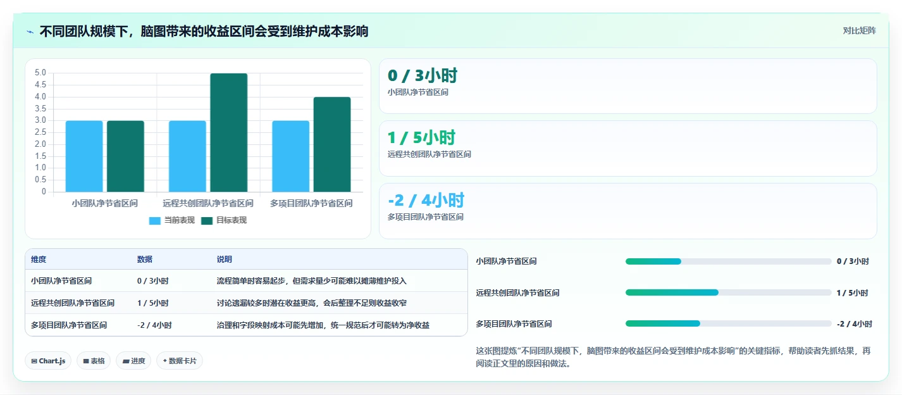Click the lightning icon beside the title
Screen dimensions: 902x395
click(30, 31)
